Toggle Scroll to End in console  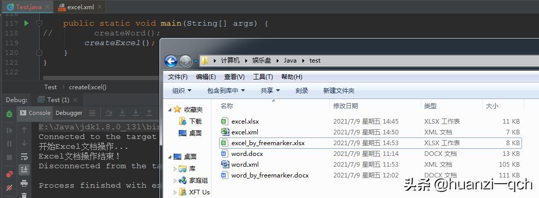click(x=24, y=170)
